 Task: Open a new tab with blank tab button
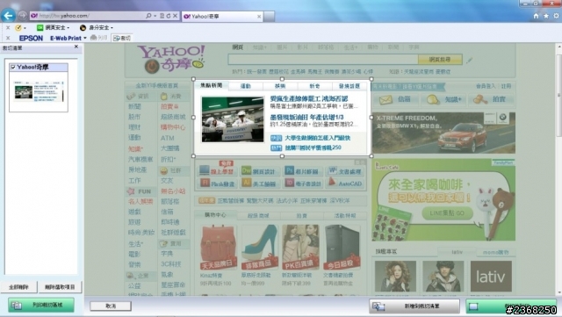pos(270,17)
